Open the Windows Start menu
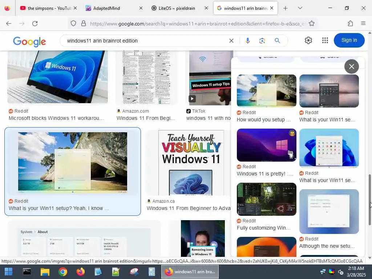The height and width of the screenshot is (279, 372). [x=9, y=272]
